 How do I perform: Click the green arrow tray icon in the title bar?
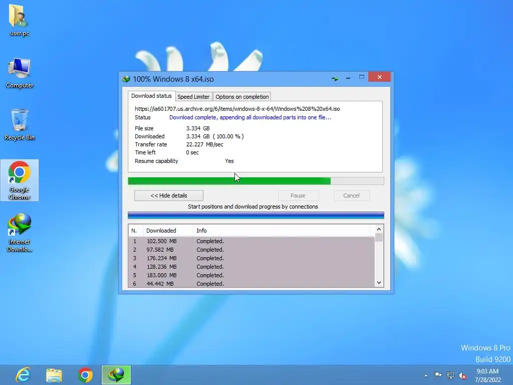pyautogui.click(x=335, y=79)
